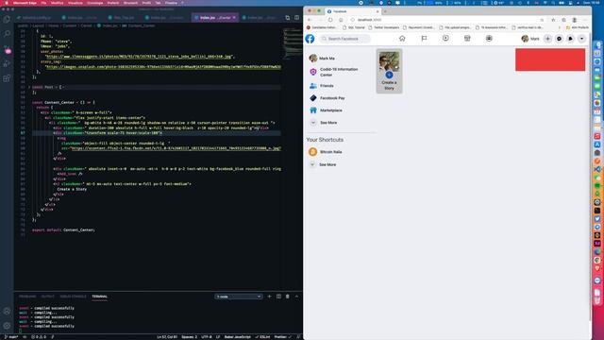Open Friends in Facebook left sidebar
This screenshot has height=340, width=604.
pyautogui.click(x=322, y=86)
